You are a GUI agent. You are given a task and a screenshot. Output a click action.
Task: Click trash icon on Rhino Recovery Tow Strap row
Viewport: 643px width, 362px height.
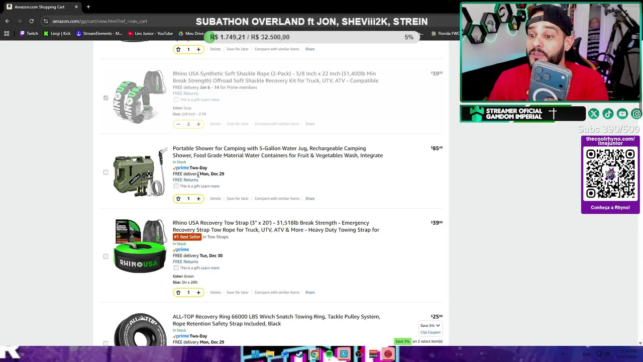click(178, 292)
